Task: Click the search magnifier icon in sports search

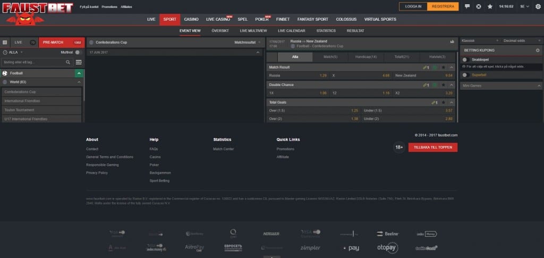Action: pos(68,63)
